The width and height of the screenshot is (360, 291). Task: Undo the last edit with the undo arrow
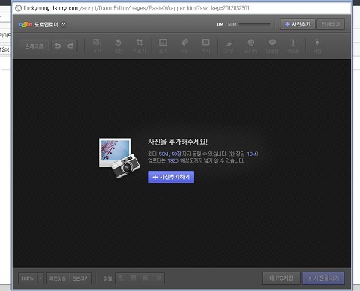pos(58,46)
